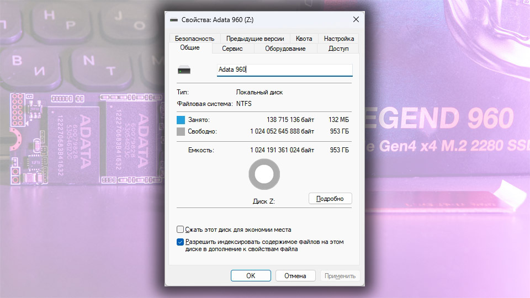Enable the compress this disk checkbox
The width and height of the screenshot is (530, 298).
click(180, 230)
